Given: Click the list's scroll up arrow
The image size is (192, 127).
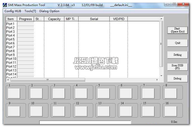Looking at the screenshot, I should 161,19.
